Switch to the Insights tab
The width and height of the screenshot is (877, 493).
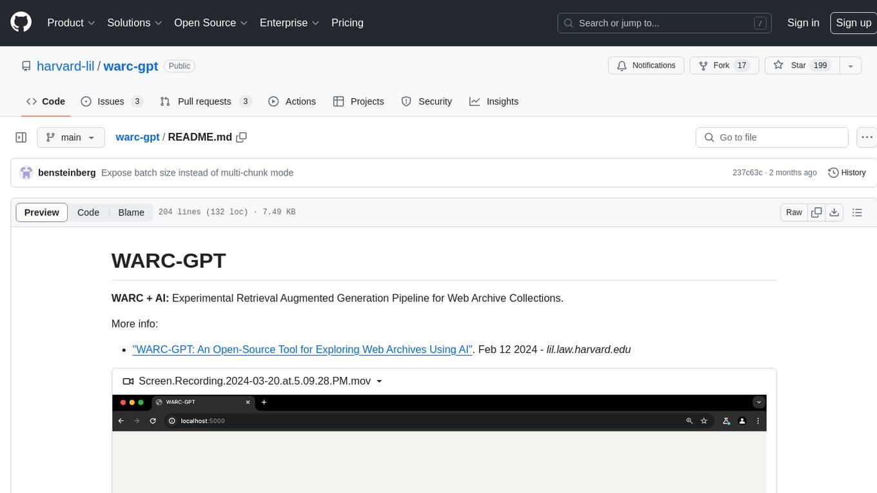point(493,101)
